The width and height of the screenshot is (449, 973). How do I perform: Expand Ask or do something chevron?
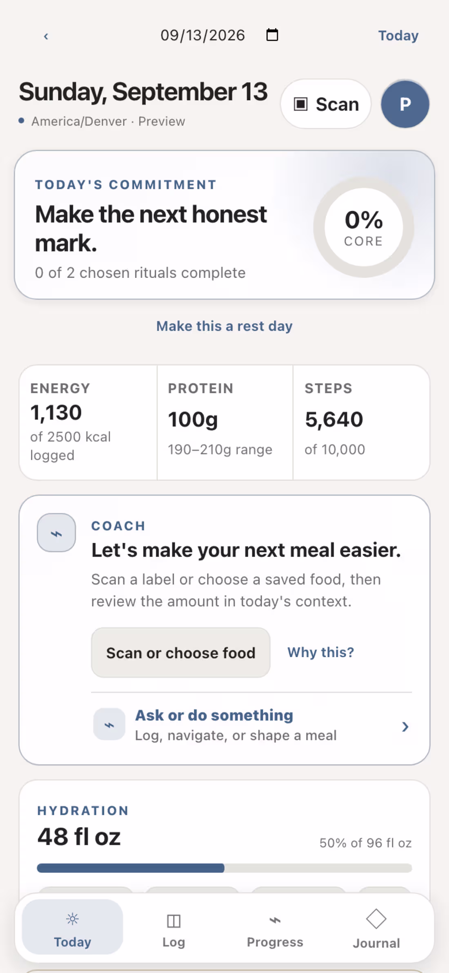point(405,727)
